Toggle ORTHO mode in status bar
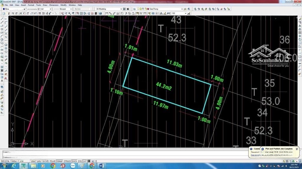Viewport: 302px width, 169px height. pyautogui.click(x=45, y=161)
